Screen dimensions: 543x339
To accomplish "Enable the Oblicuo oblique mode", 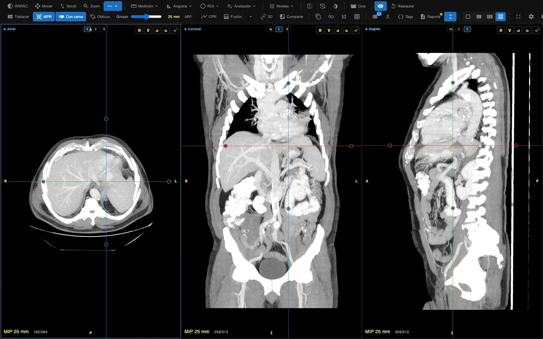I will 100,17.
